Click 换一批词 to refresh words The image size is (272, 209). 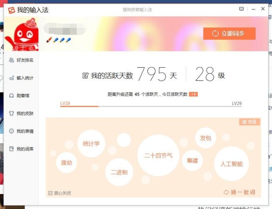239,192
